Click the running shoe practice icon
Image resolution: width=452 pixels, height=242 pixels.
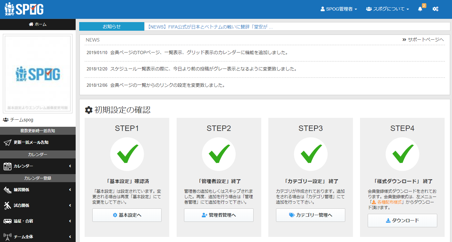pos(7,190)
